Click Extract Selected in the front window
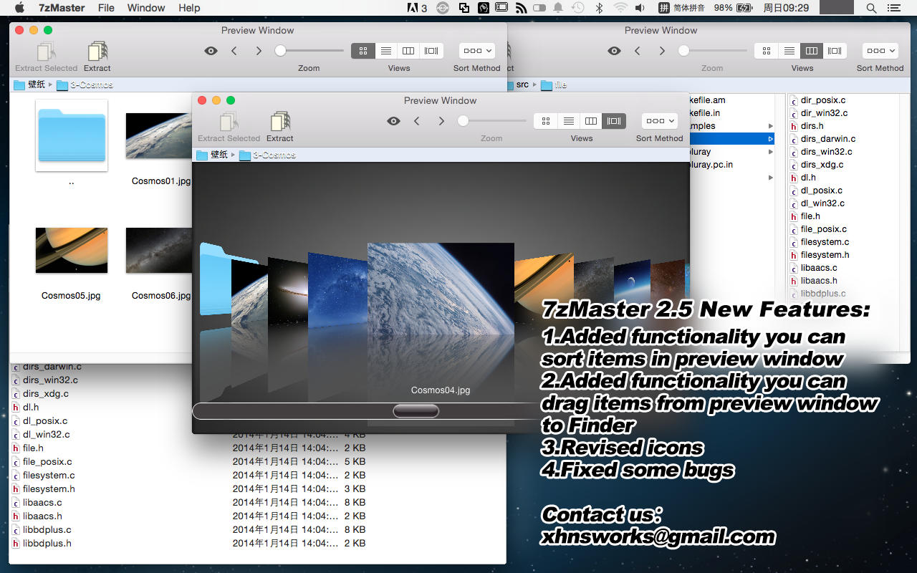Screen dimensions: 917x573 229,122
